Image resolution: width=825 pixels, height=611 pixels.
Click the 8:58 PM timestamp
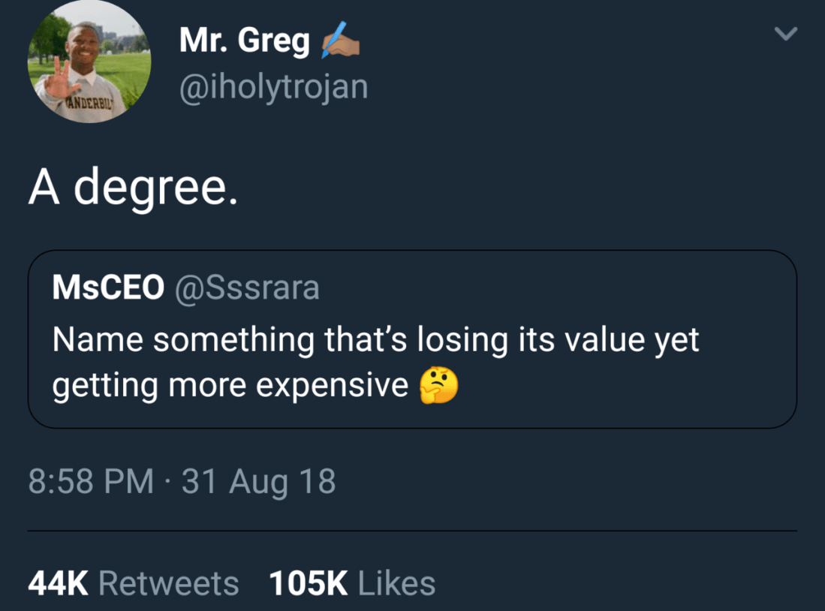point(90,481)
